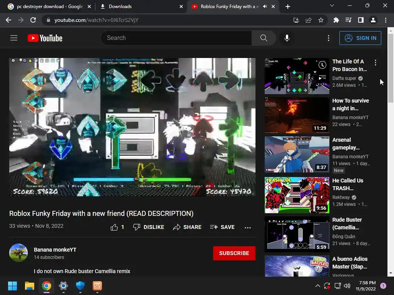Open the Banana monkeYT channel name link
394x295 pixels.
pyautogui.click(x=55, y=250)
